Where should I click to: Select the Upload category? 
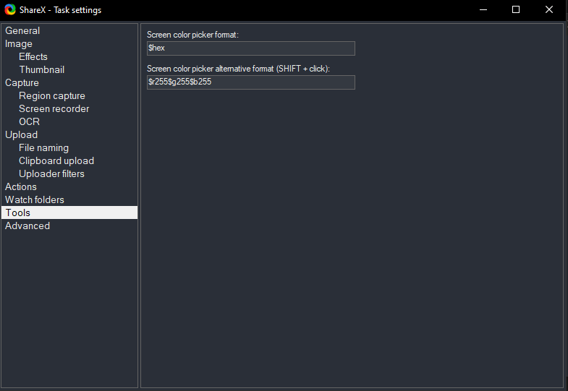click(x=22, y=135)
